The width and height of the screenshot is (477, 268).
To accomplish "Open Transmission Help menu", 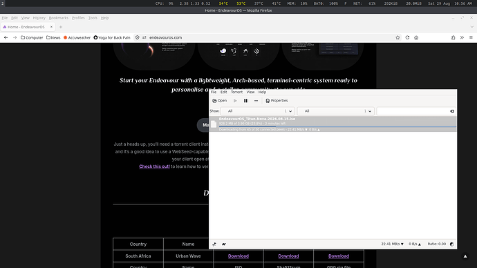I will (262, 92).
